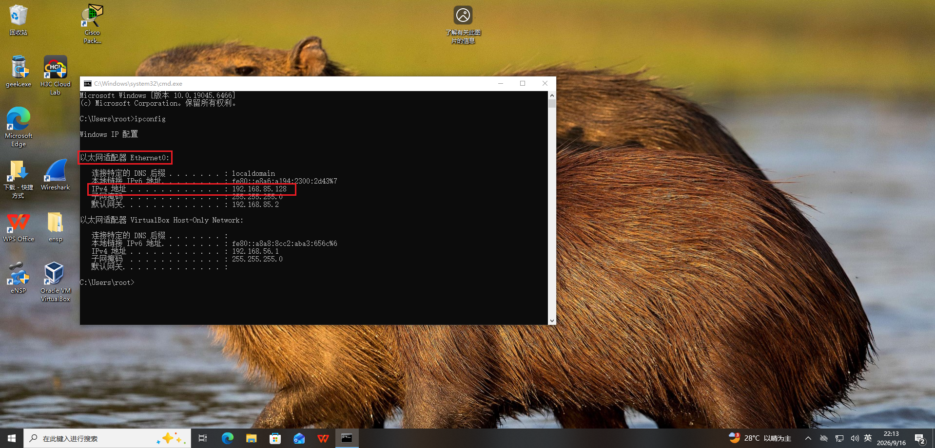
Task: Open the cmd.exe title bar system menu icon
Action: click(x=88, y=84)
